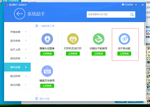Click the 图文方案 document icon
Viewport: 150px width, 107px height.
click(37, 99)
